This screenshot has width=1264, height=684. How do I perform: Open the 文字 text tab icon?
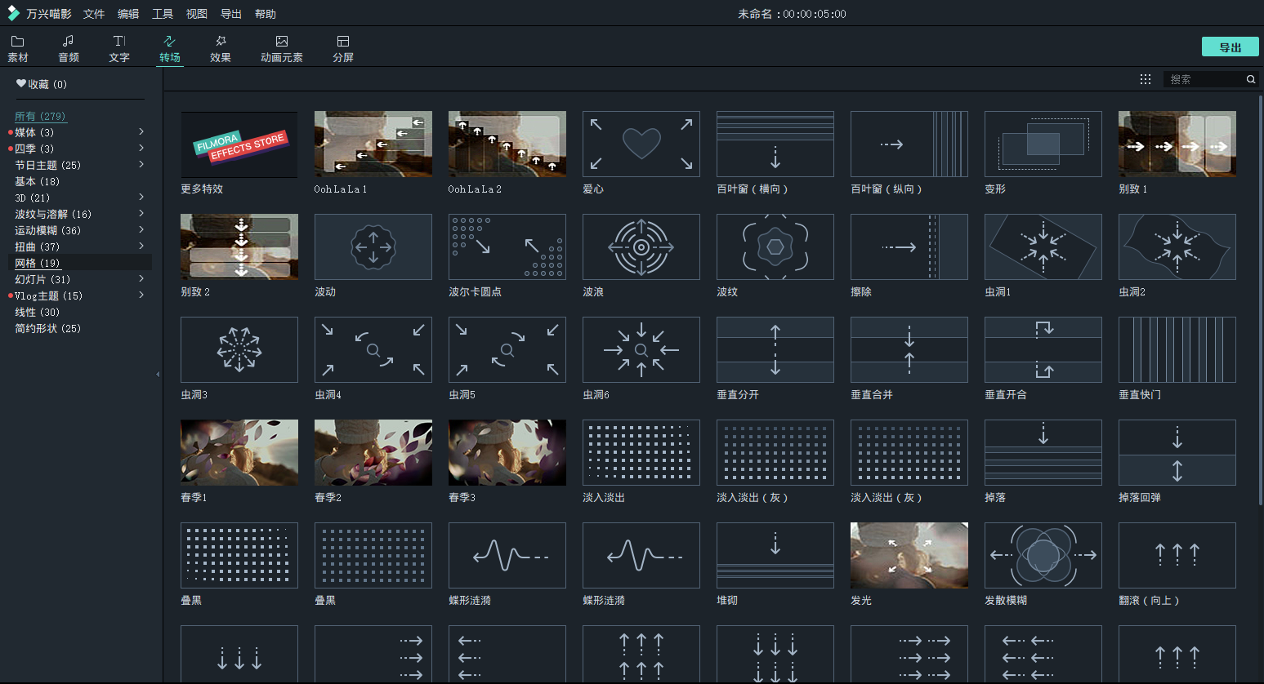pyautogui.click(x=119, y=42)
